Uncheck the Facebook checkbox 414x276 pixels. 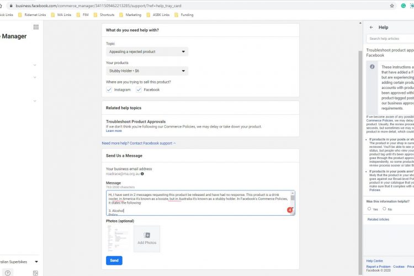pos(139,89)
